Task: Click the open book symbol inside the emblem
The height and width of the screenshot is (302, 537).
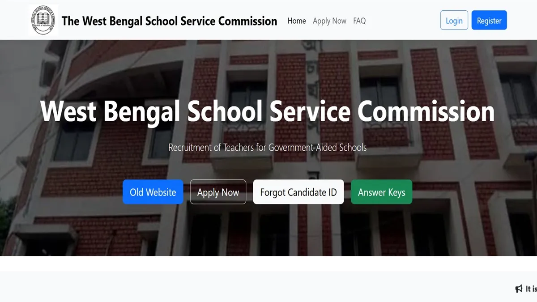Action: (x=43, y=19)
